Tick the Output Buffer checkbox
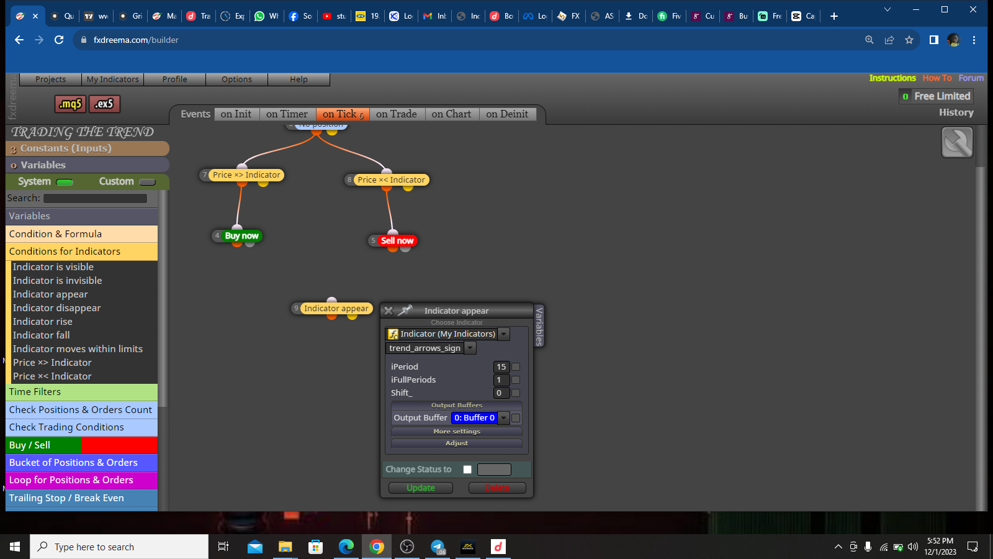The width and height of the screenshot is (993, 559). click(516, 418)
